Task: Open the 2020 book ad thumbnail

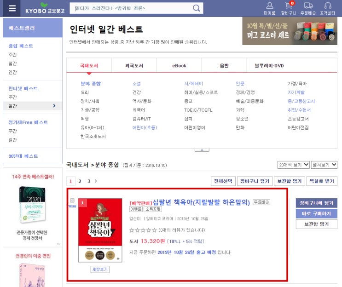Action: (x=33, y=205)
